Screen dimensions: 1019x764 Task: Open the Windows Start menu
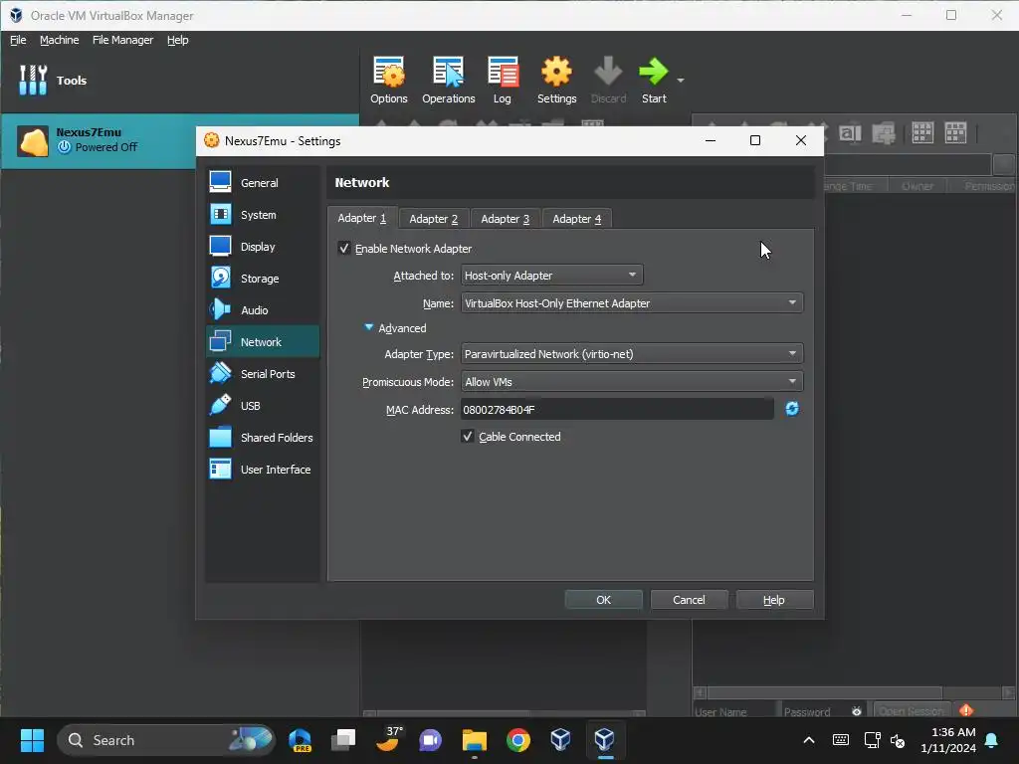(32, 740)
